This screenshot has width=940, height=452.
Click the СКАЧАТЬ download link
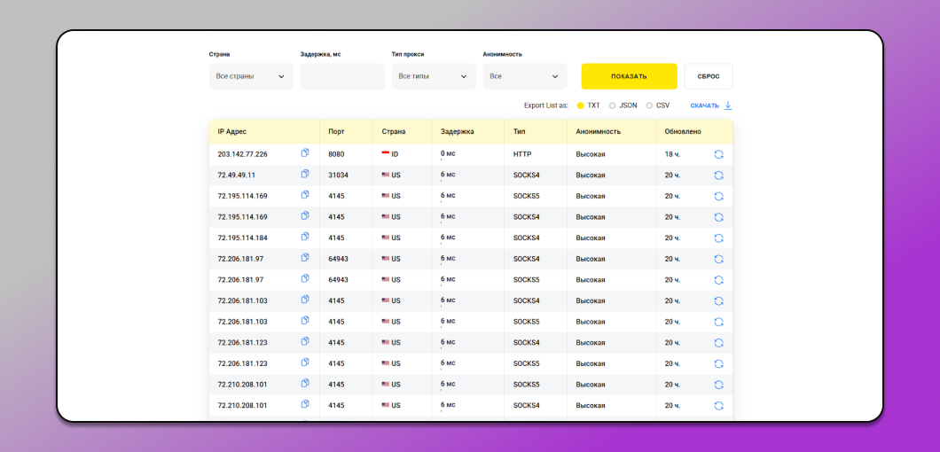(x=704, y=105)
